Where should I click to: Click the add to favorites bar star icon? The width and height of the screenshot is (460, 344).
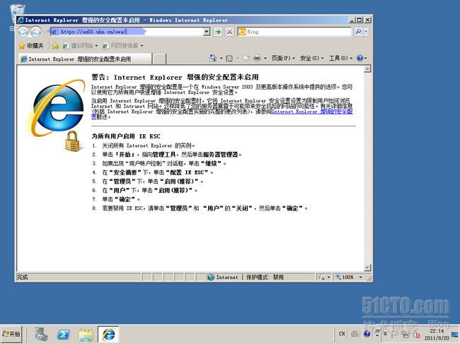tap(55, 46)
